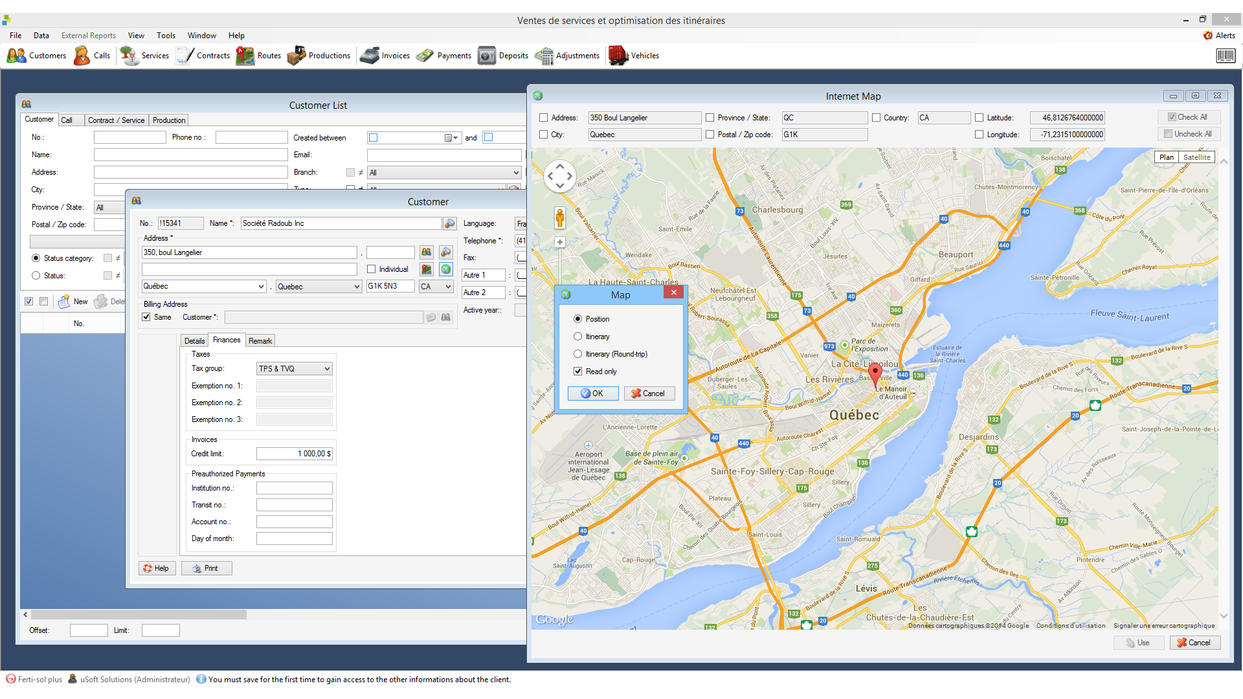Select Itinerary (Round-trip) radio option
Viewport: 1243px width, 699px height.
tap(578, 354)
